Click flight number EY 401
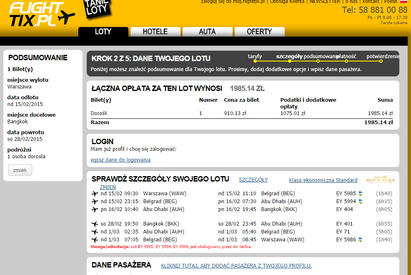Image resolution: width=411 pixels, height=275 pixels. (x=344, y=224)
